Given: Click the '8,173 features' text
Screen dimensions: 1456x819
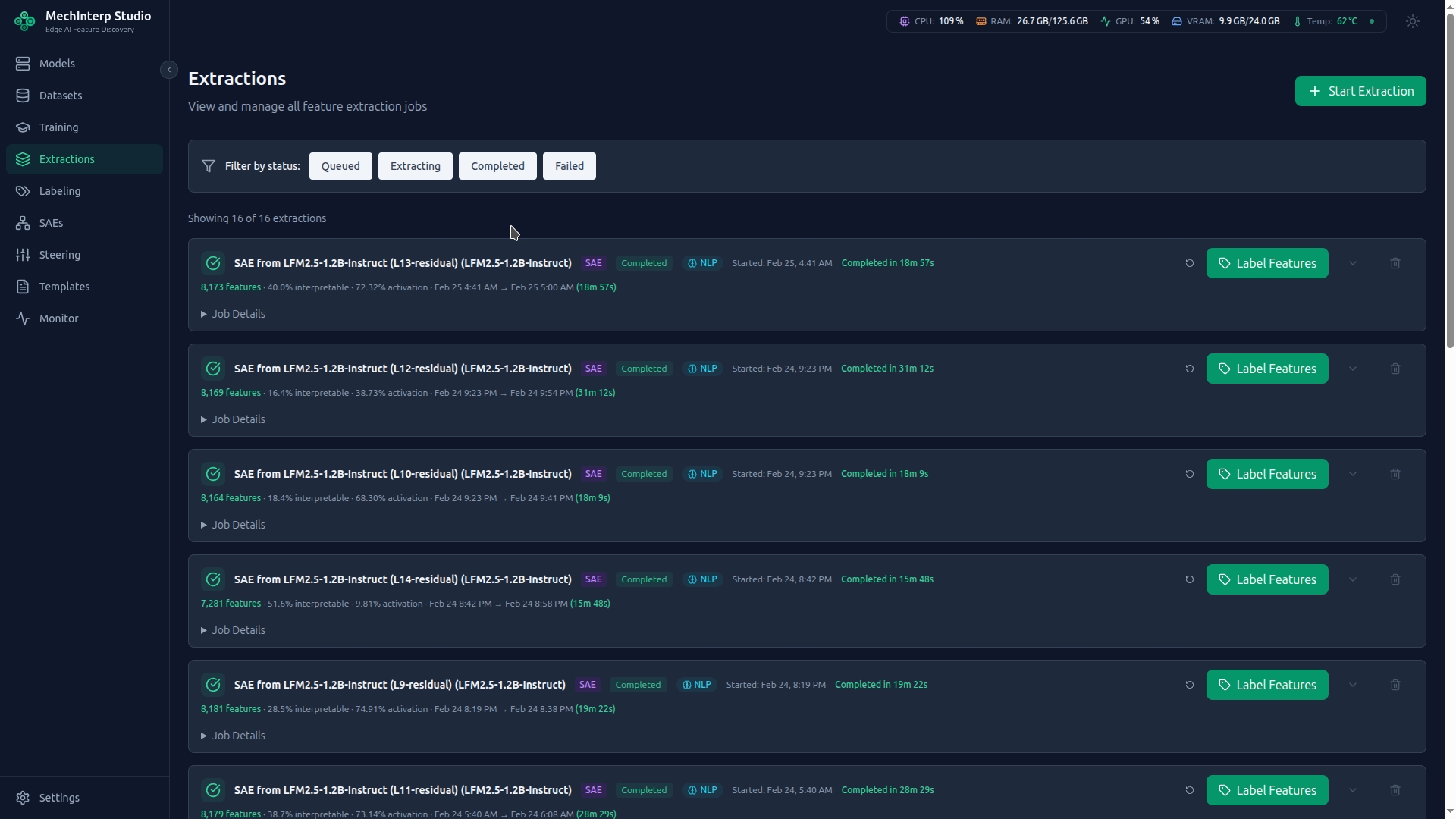Looking at the screenshot, I should [x=231, y=287].
